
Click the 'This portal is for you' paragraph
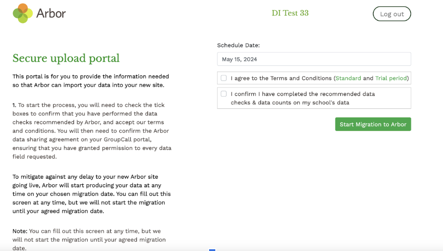[x=91, y=80]
